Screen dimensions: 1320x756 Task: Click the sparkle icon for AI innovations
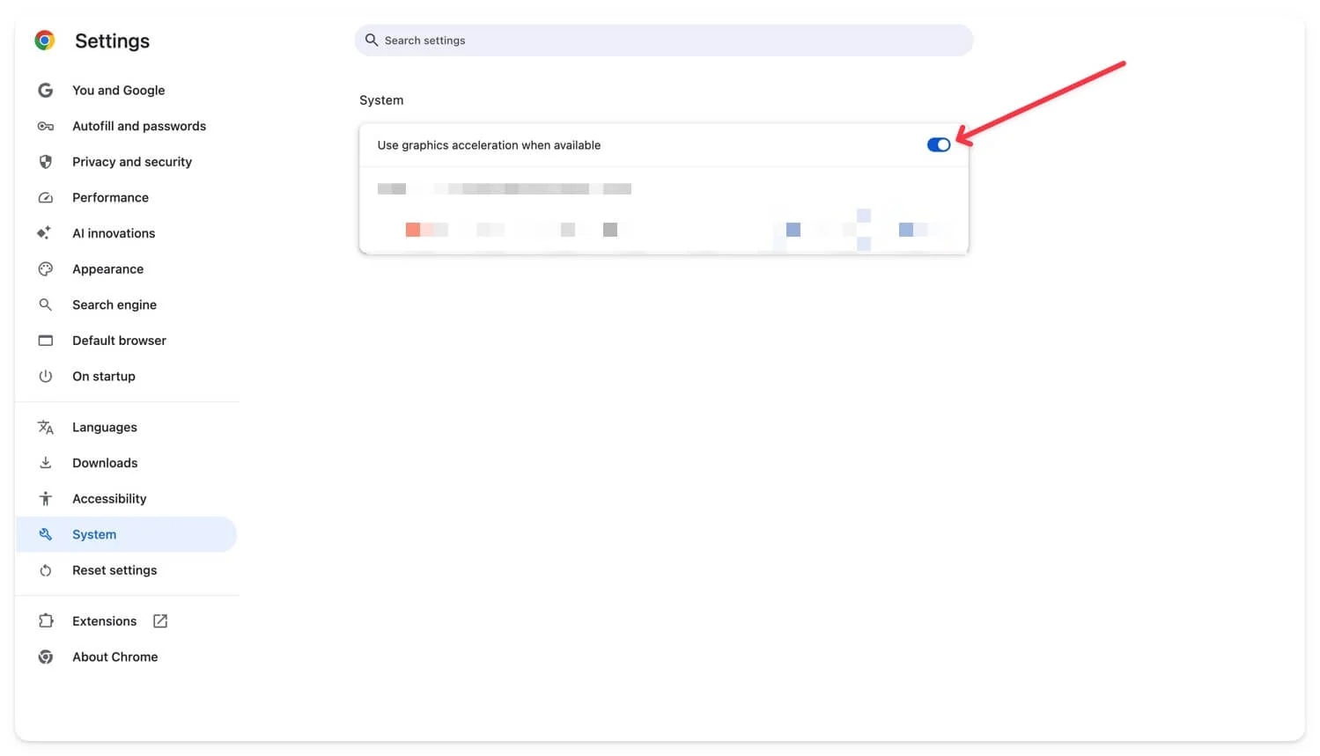[x=44, y=233]
